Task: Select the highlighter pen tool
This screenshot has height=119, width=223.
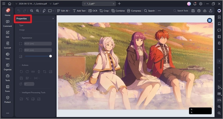Action: (44, 11)
